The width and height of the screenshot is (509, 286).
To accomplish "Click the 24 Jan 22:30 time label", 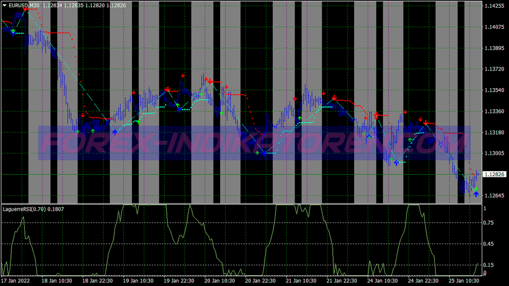I will [x=423, y=281].
